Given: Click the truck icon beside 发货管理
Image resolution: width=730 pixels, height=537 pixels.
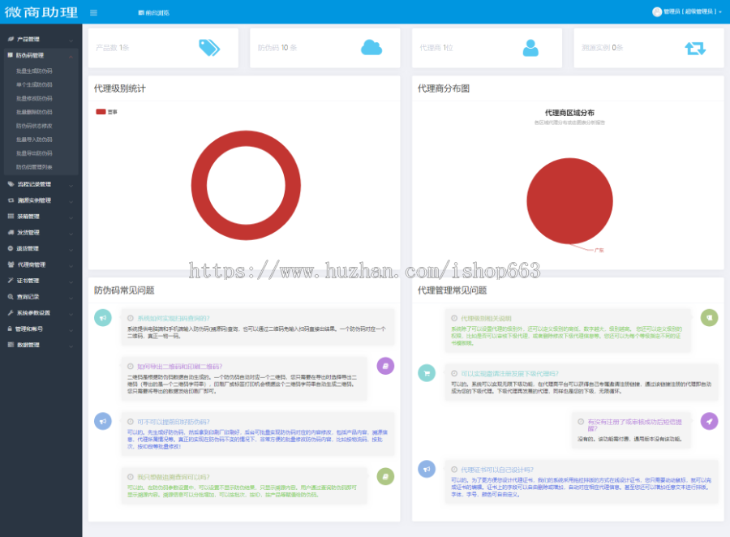Looking at the screenshot, I should pos(11,233).
